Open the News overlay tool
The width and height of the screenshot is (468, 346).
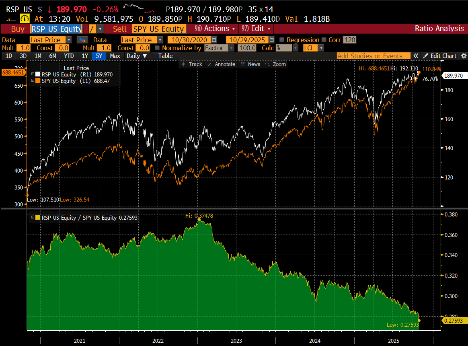point(243,64)
